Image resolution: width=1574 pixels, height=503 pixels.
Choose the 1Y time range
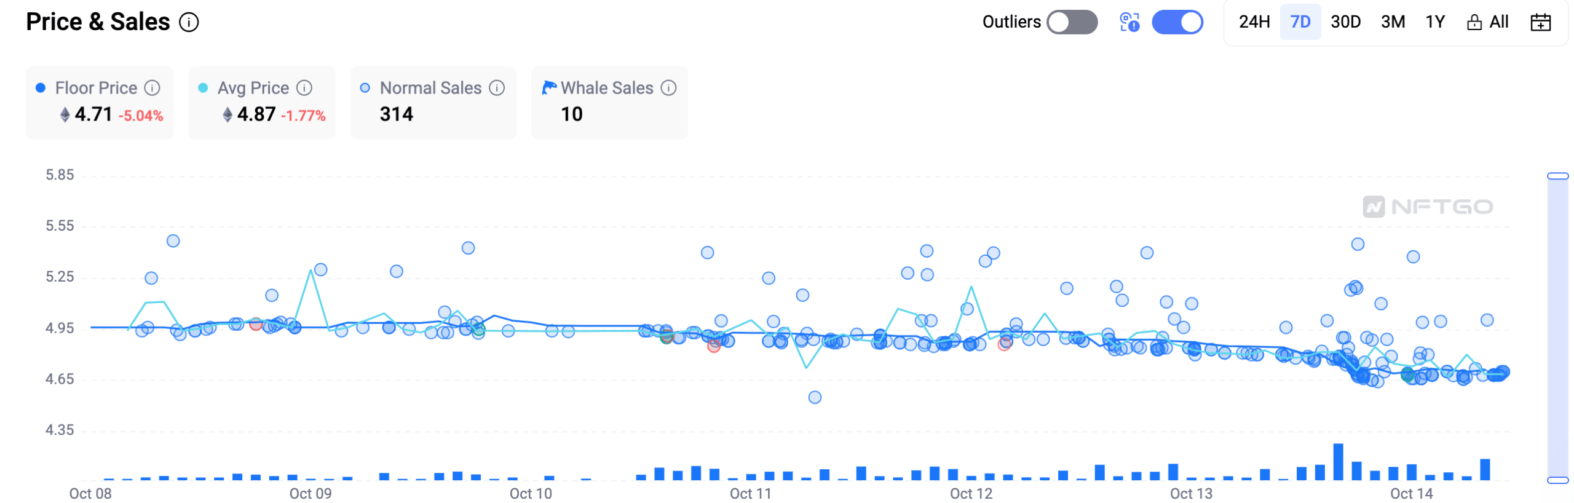pos(1435,22)
